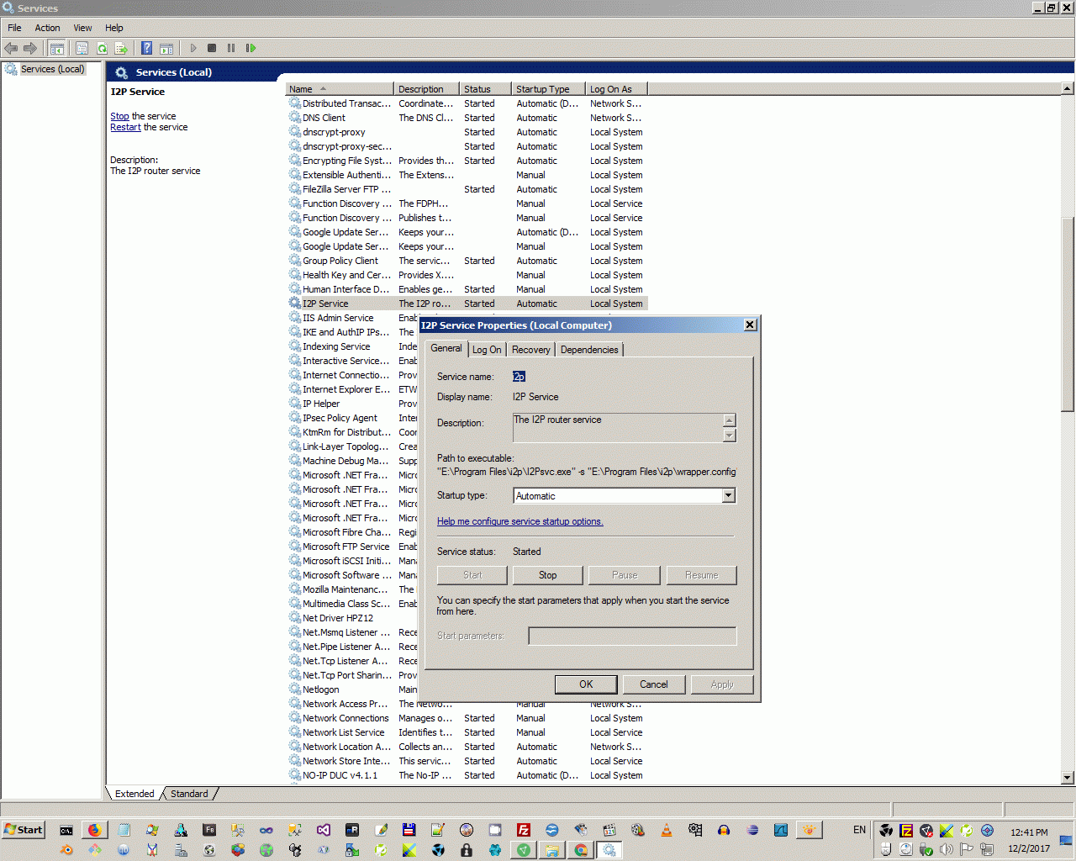Click the Export List toolbar icon
The image size is (1076, 861).
[x=121, y=49]
